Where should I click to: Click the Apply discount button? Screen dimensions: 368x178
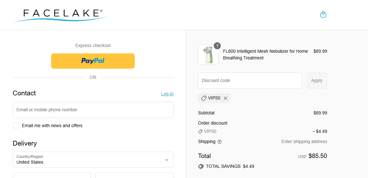317,81
